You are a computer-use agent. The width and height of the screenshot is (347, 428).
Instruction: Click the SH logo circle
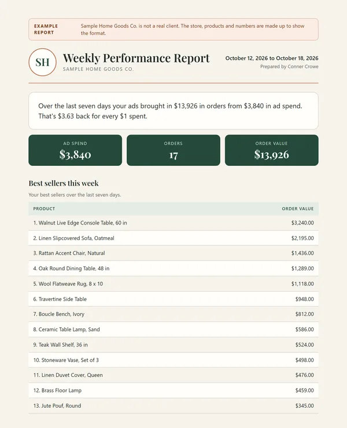tap(42, 62)
